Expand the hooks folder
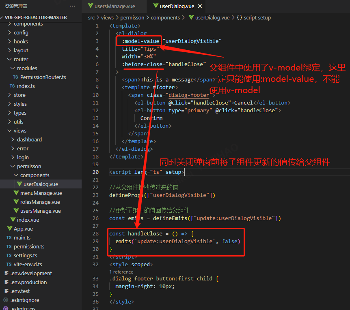The image size is (350, 310). (9, 41)
